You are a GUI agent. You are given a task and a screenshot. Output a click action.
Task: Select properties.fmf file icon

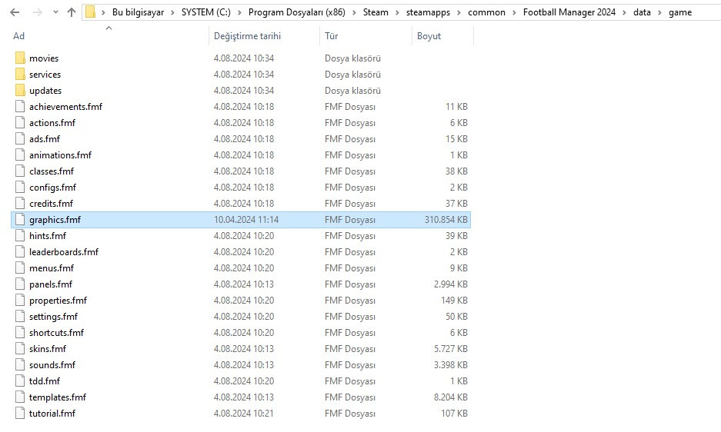pos(20,300)
